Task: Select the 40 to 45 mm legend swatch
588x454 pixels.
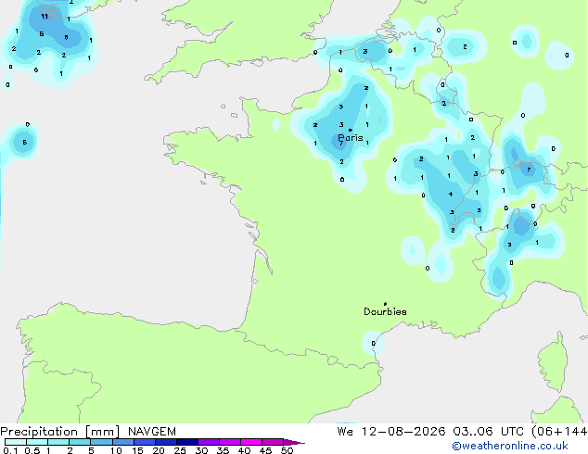Action: coord(251,442)
